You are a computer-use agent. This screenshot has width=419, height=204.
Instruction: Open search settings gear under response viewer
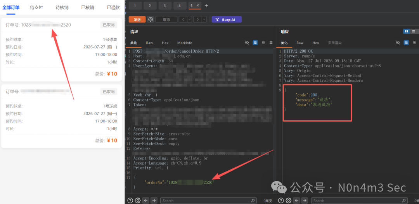coord(288,200)
